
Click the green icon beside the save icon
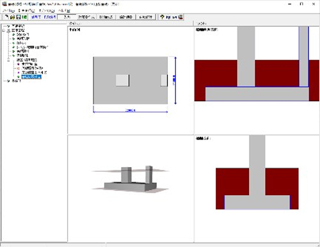(x=24, y=17)
